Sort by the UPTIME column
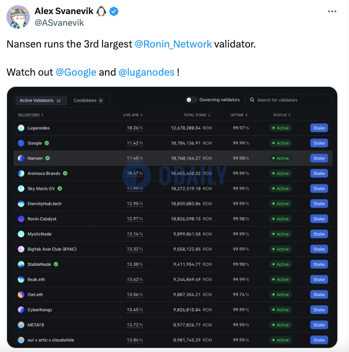349x352 pixels. [x=239, y=115]
